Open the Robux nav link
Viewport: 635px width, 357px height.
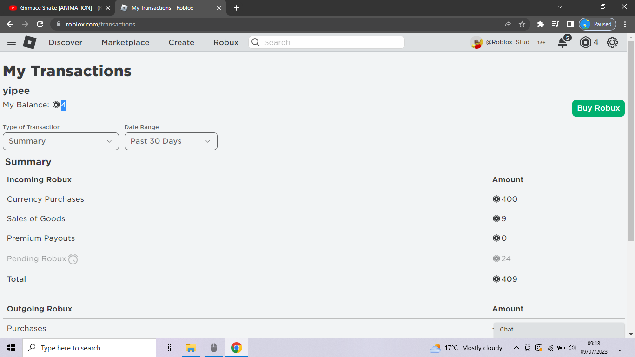226,42
